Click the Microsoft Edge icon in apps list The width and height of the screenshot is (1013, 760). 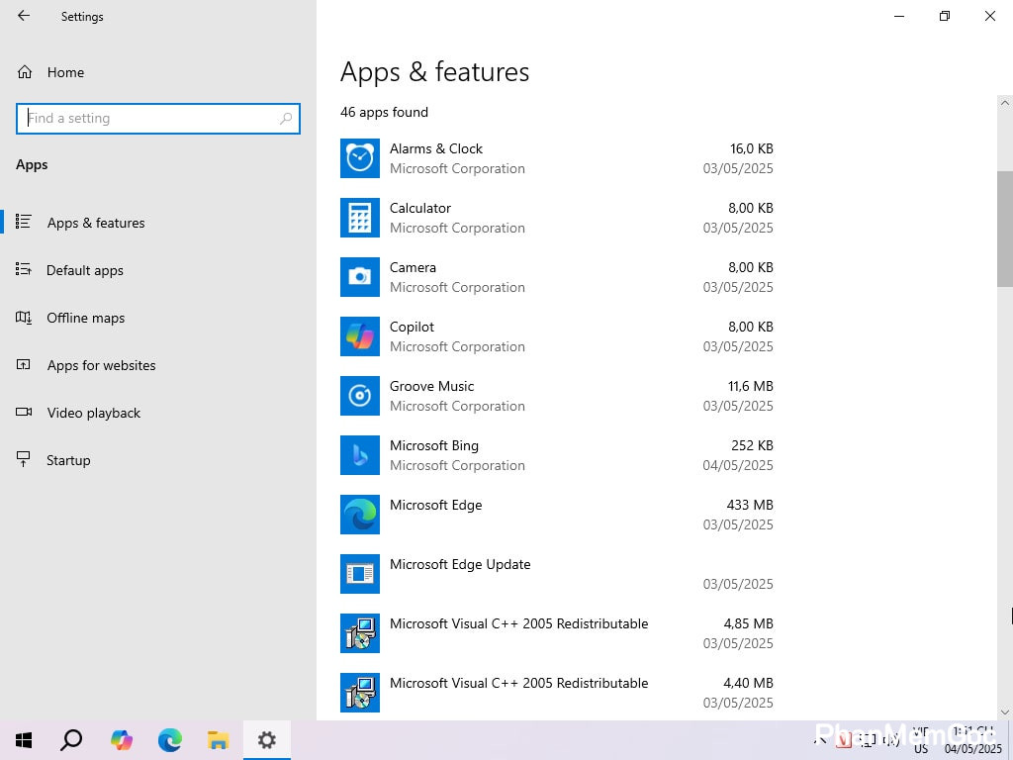pyautogui.click(x=359, y=515)
